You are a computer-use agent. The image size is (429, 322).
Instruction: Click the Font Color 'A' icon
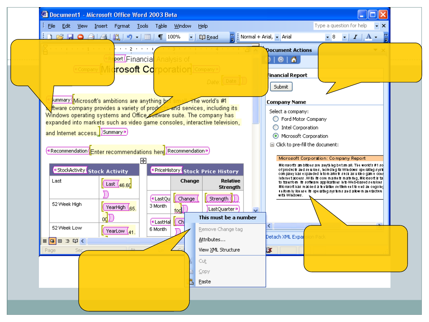(369, 37)
